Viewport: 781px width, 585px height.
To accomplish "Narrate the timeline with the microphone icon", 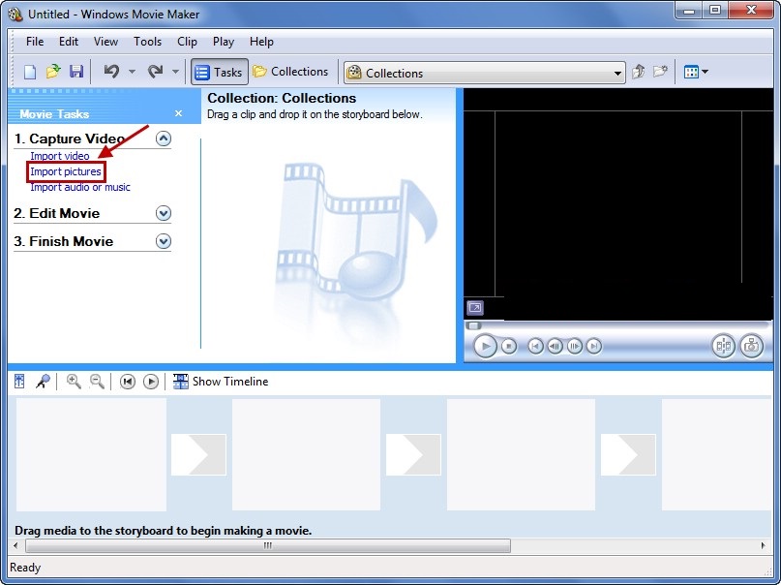I will [x=43, y=382].
